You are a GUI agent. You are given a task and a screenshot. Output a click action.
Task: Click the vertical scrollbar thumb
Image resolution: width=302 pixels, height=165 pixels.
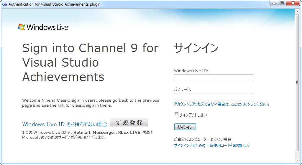tap(297, 82)
